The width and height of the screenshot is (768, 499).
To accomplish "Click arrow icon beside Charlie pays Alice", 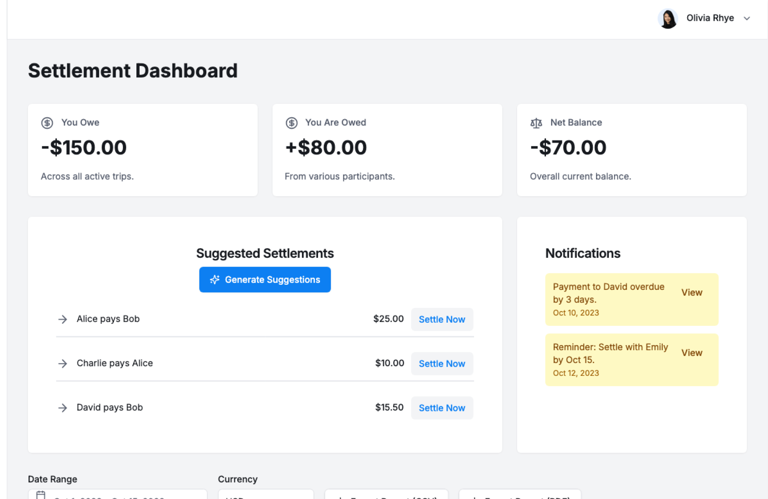I will point(62,363).
